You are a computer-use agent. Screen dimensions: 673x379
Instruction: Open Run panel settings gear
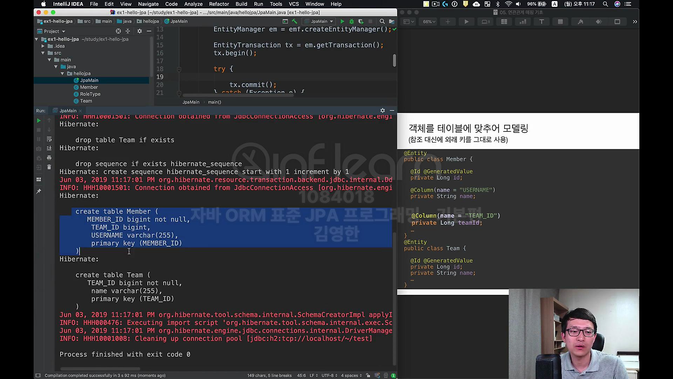382,111
